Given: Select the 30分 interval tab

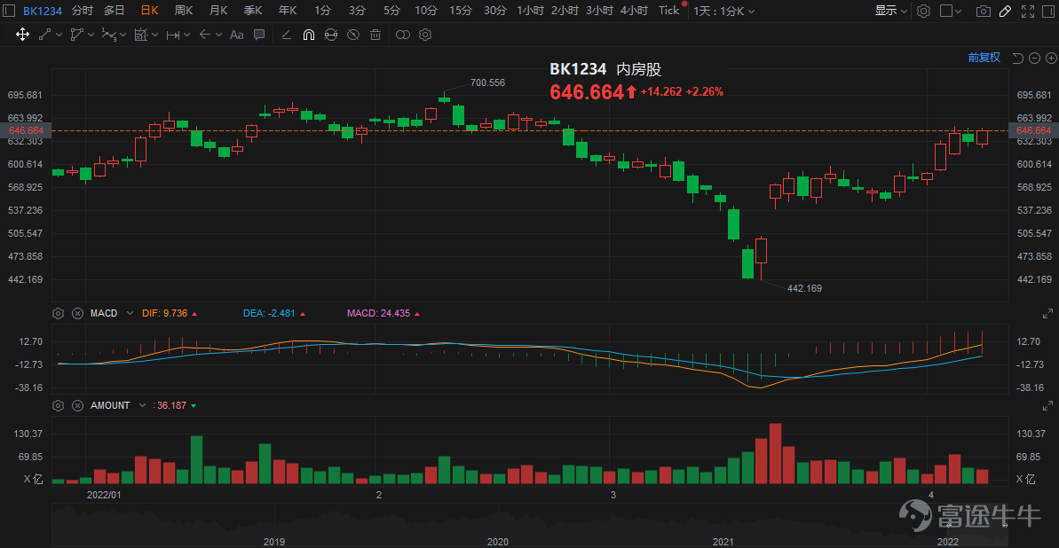Looking at the screenshot, I should click(495, 10).
